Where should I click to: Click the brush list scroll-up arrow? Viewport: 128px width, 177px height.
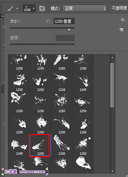coord(112,58)
